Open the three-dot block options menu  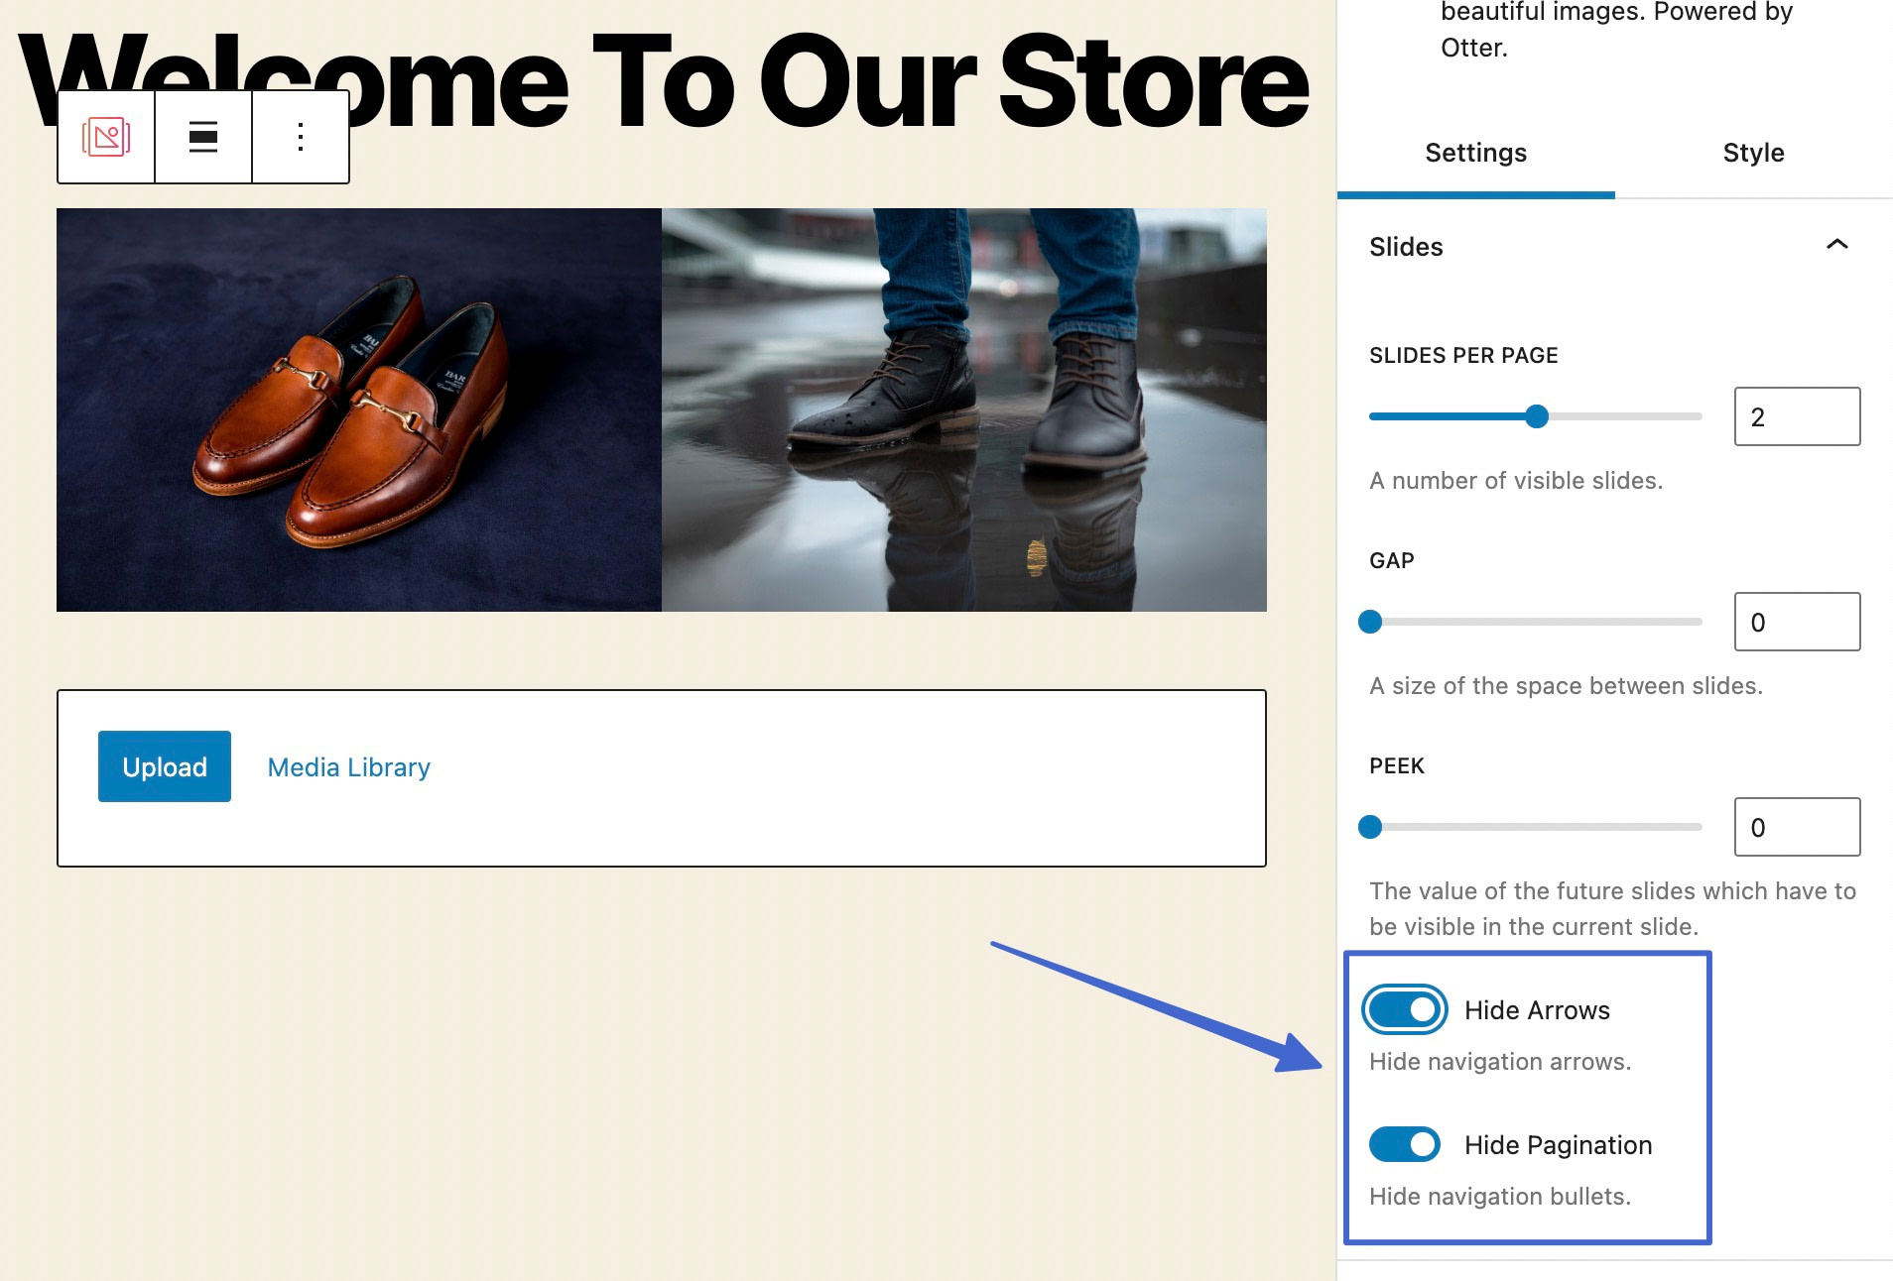(301, 138)
